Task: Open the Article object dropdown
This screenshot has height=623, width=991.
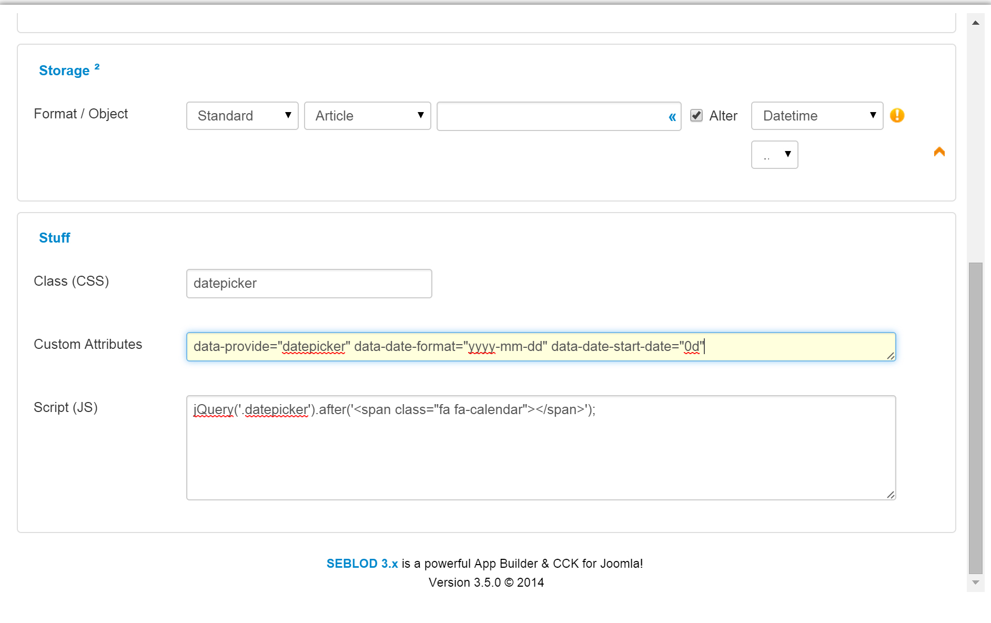Action: (367, 116)
